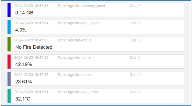Image resolution: width=192 pixels, height=106 pixels.
Task: Click Qos: 0 on the fire-flame message
Action: [x=135, y=58]
